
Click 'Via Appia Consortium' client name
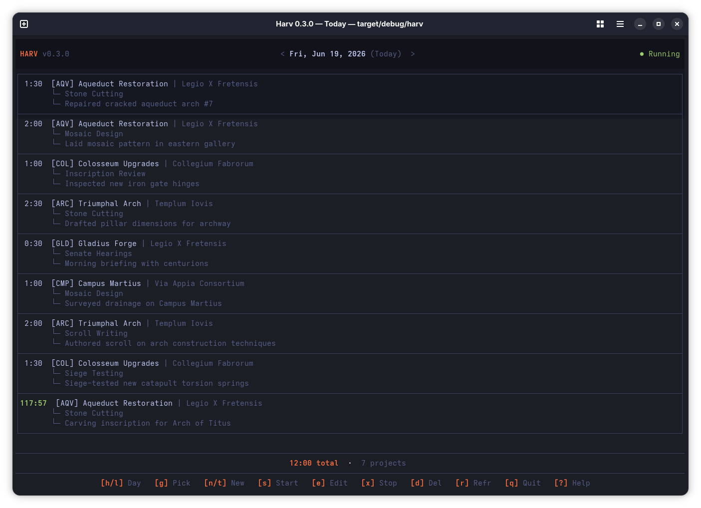coord(200,283)
